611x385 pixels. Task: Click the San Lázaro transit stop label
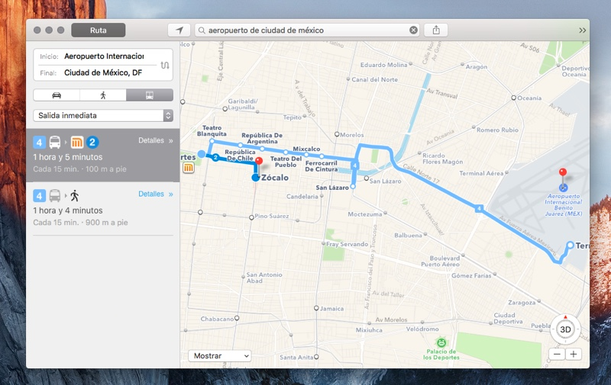tap(332, 188)
